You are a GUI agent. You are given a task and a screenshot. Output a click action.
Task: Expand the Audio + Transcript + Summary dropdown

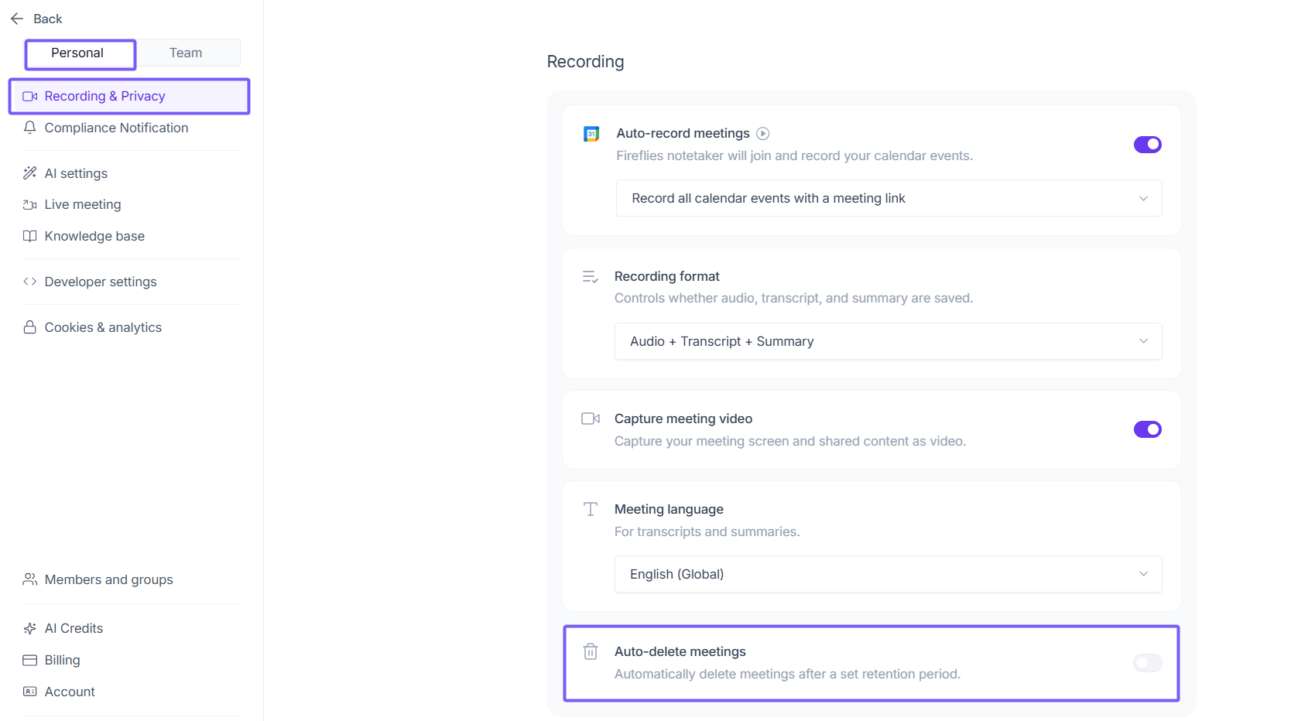pos(888,341)
